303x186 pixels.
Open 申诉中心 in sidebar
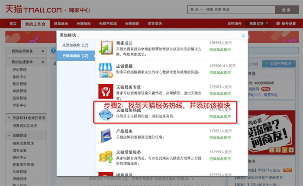[x=19, y=105]
